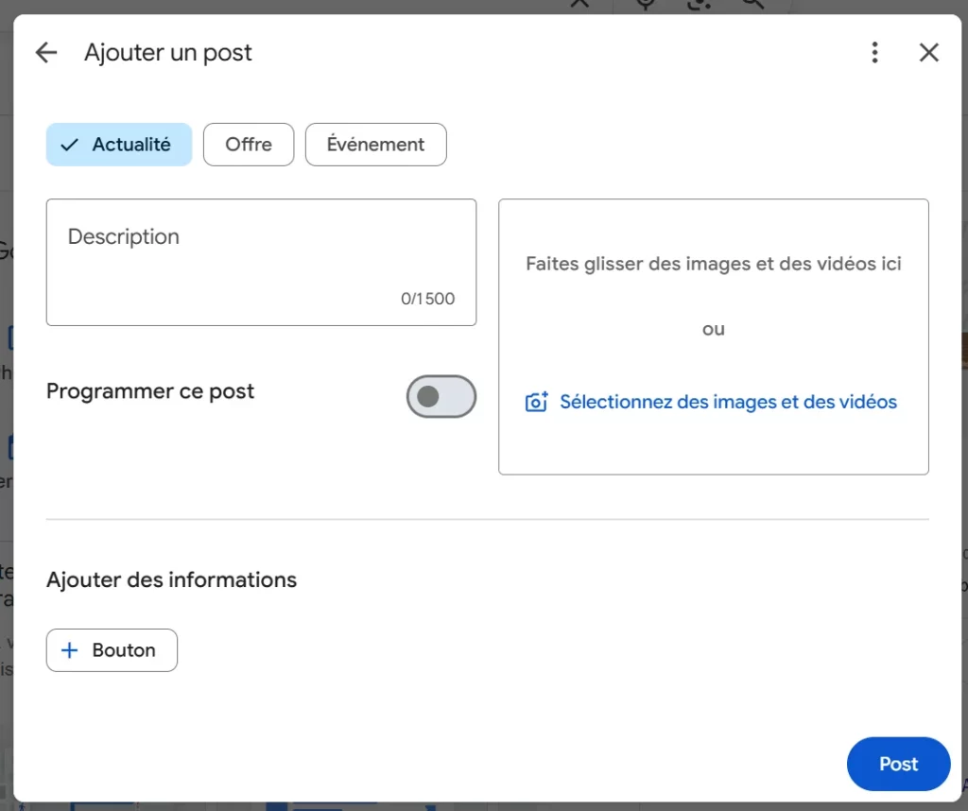Image resolution: width=968 pixels, height=811 pixels.
Task: Select the Actualité post type chip
Action: 119,145
